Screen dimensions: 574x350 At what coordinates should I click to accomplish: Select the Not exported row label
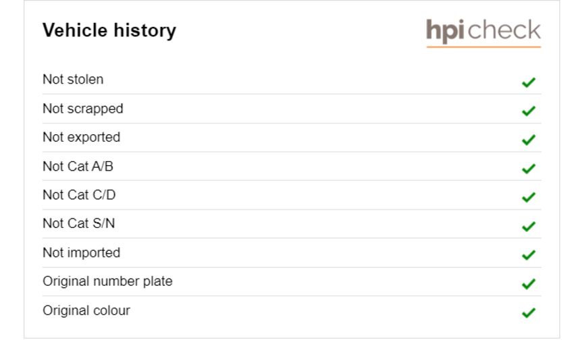click(x=81, y=137)
